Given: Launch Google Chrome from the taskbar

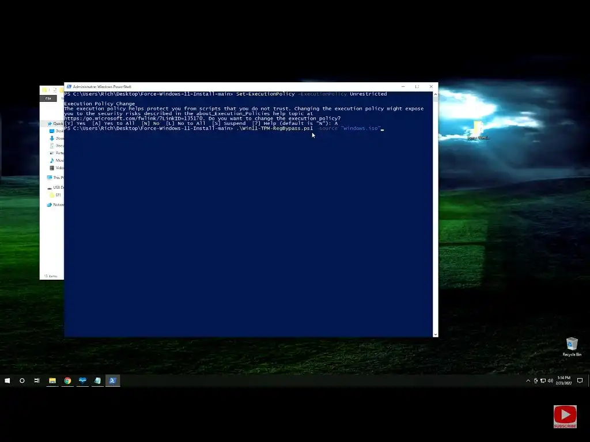Looking at the screenshot, I should tap(67, 380).
